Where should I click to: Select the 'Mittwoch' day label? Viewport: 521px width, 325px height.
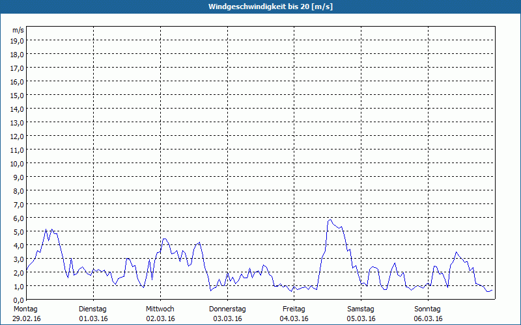(160, 309)
